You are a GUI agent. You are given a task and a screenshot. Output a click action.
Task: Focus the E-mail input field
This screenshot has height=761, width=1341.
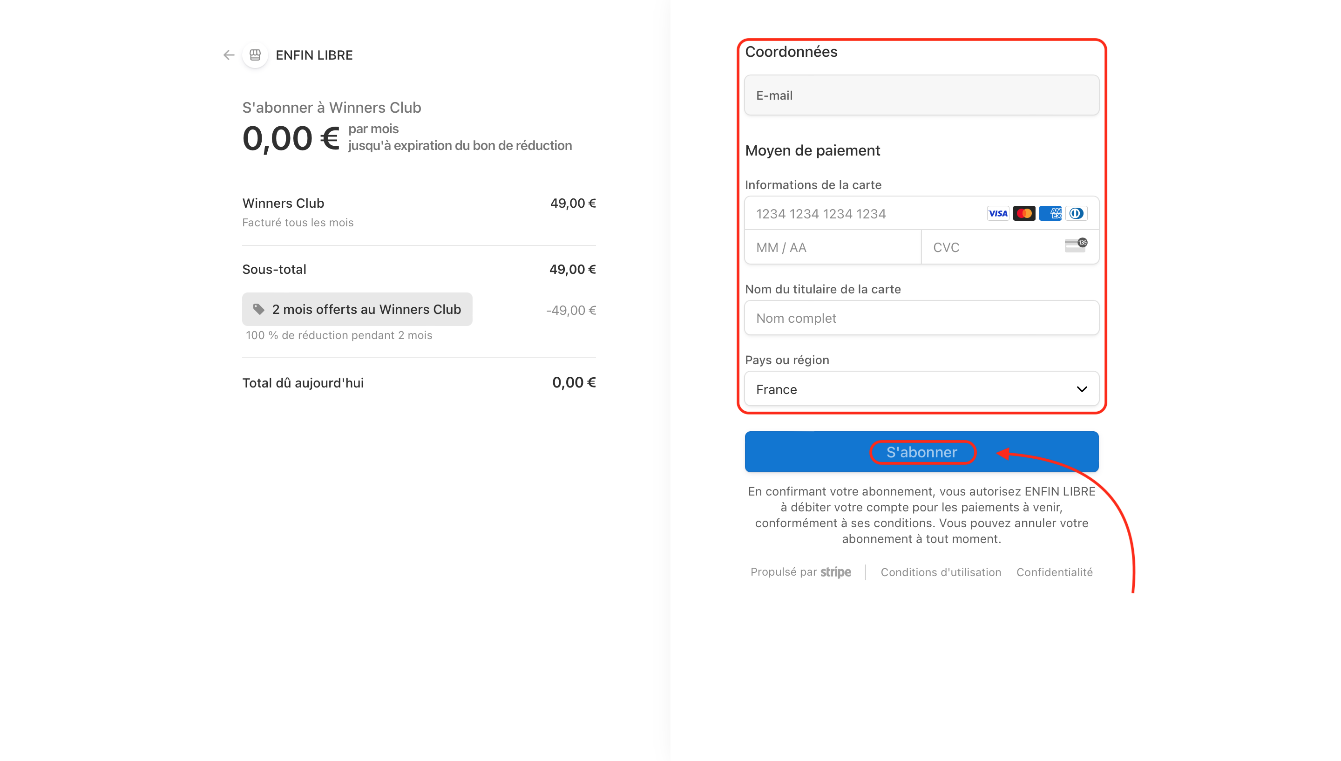[921, 95]
